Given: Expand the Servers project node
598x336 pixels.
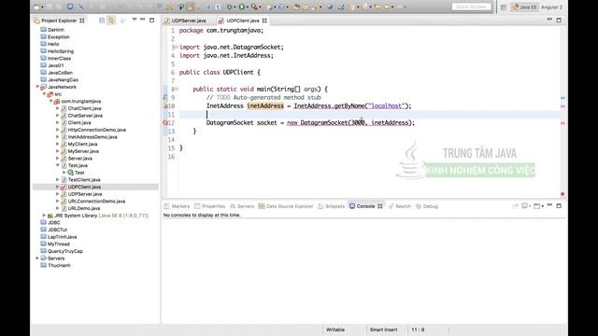Looking at the screenshot, I should pyautogui.click(x=37, y=259).
